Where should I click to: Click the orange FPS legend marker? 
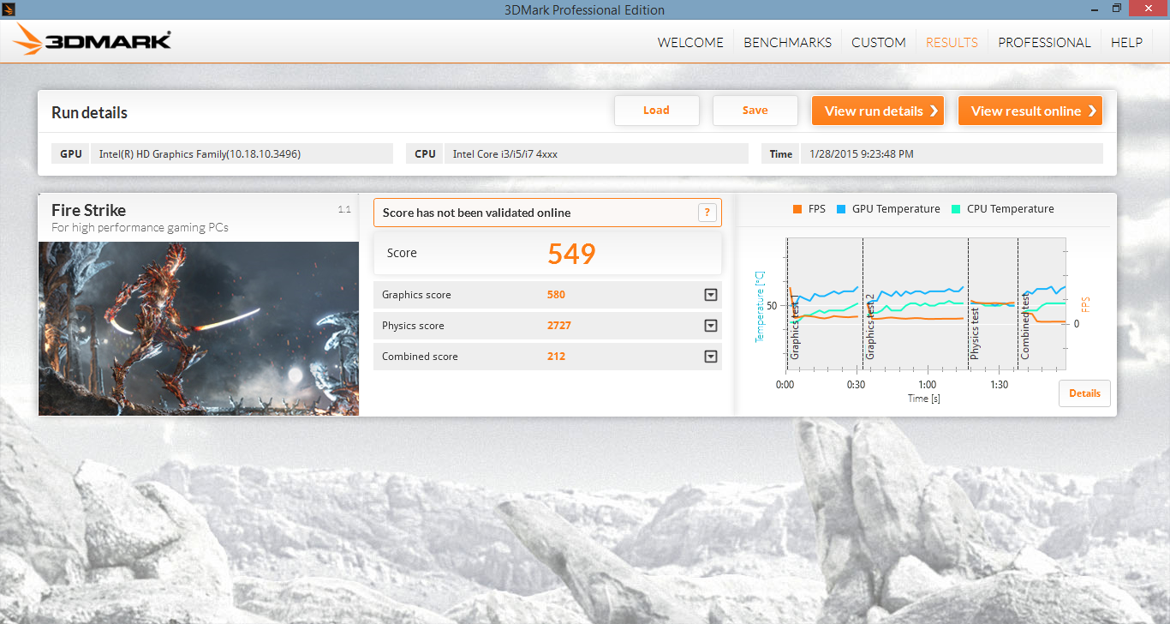click(x=797, y=209)
